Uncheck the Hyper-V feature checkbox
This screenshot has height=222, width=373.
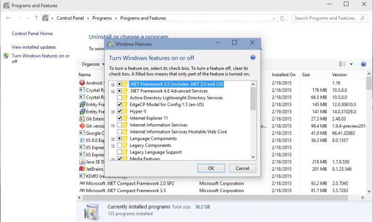[x=119, y=111]
